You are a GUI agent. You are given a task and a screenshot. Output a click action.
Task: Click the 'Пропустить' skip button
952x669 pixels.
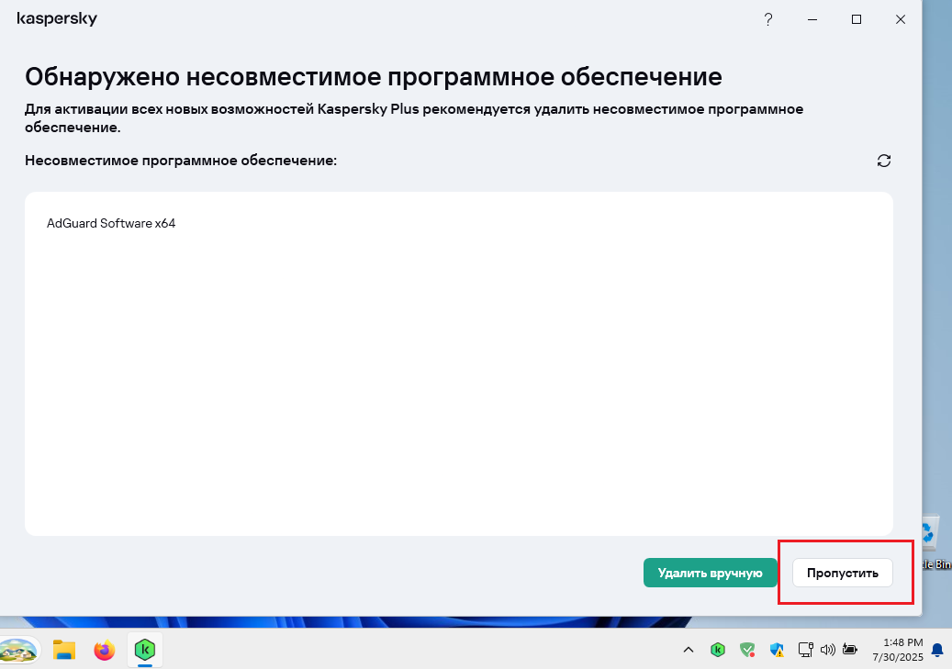click(842, 573)
